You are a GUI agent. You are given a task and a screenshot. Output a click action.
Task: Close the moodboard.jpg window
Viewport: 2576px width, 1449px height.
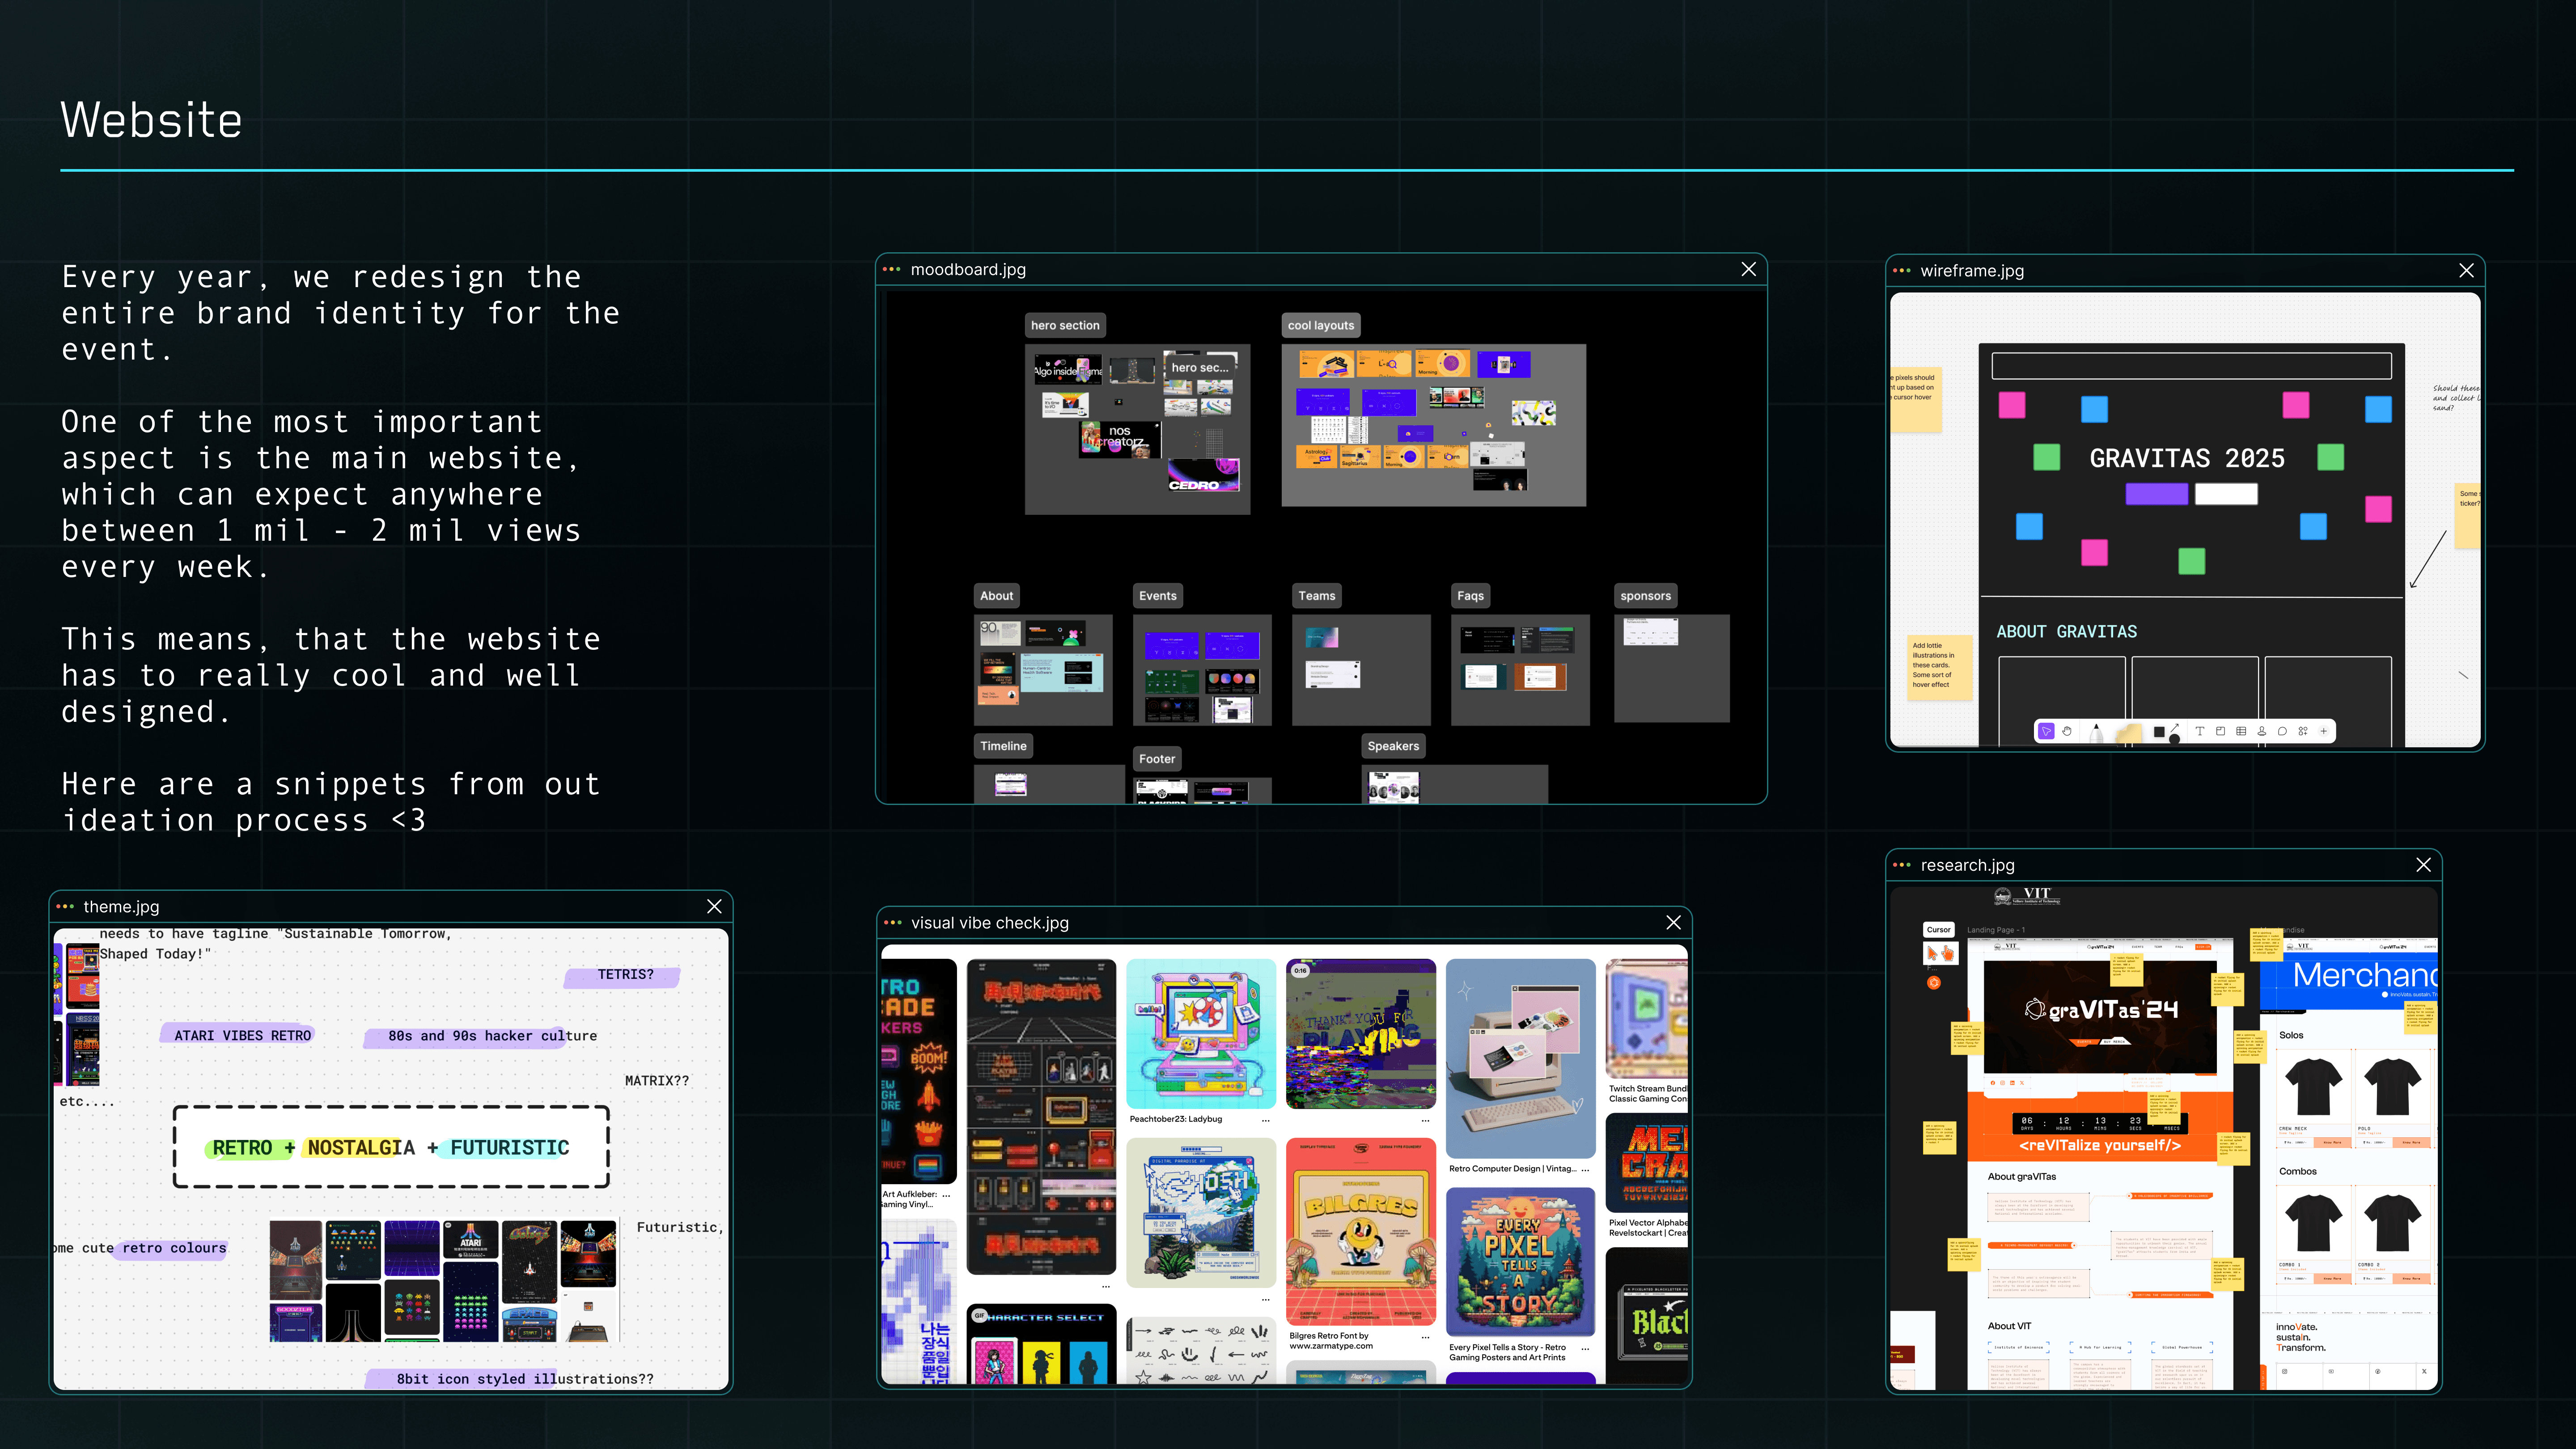point(1748,269)
